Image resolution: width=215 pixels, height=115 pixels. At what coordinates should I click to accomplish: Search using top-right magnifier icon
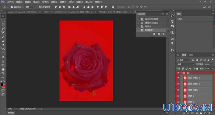(204, 7)
